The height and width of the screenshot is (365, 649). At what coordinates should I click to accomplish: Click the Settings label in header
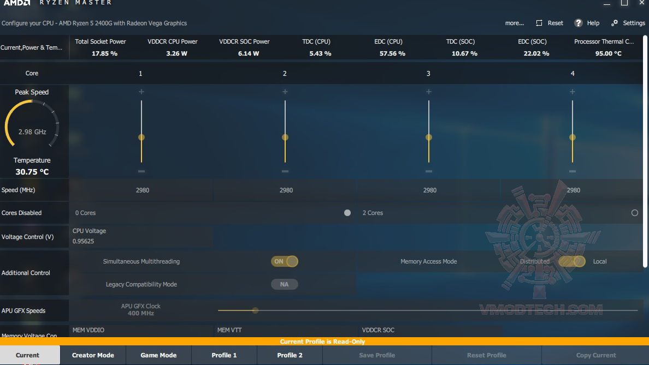[x=634, y=23]
